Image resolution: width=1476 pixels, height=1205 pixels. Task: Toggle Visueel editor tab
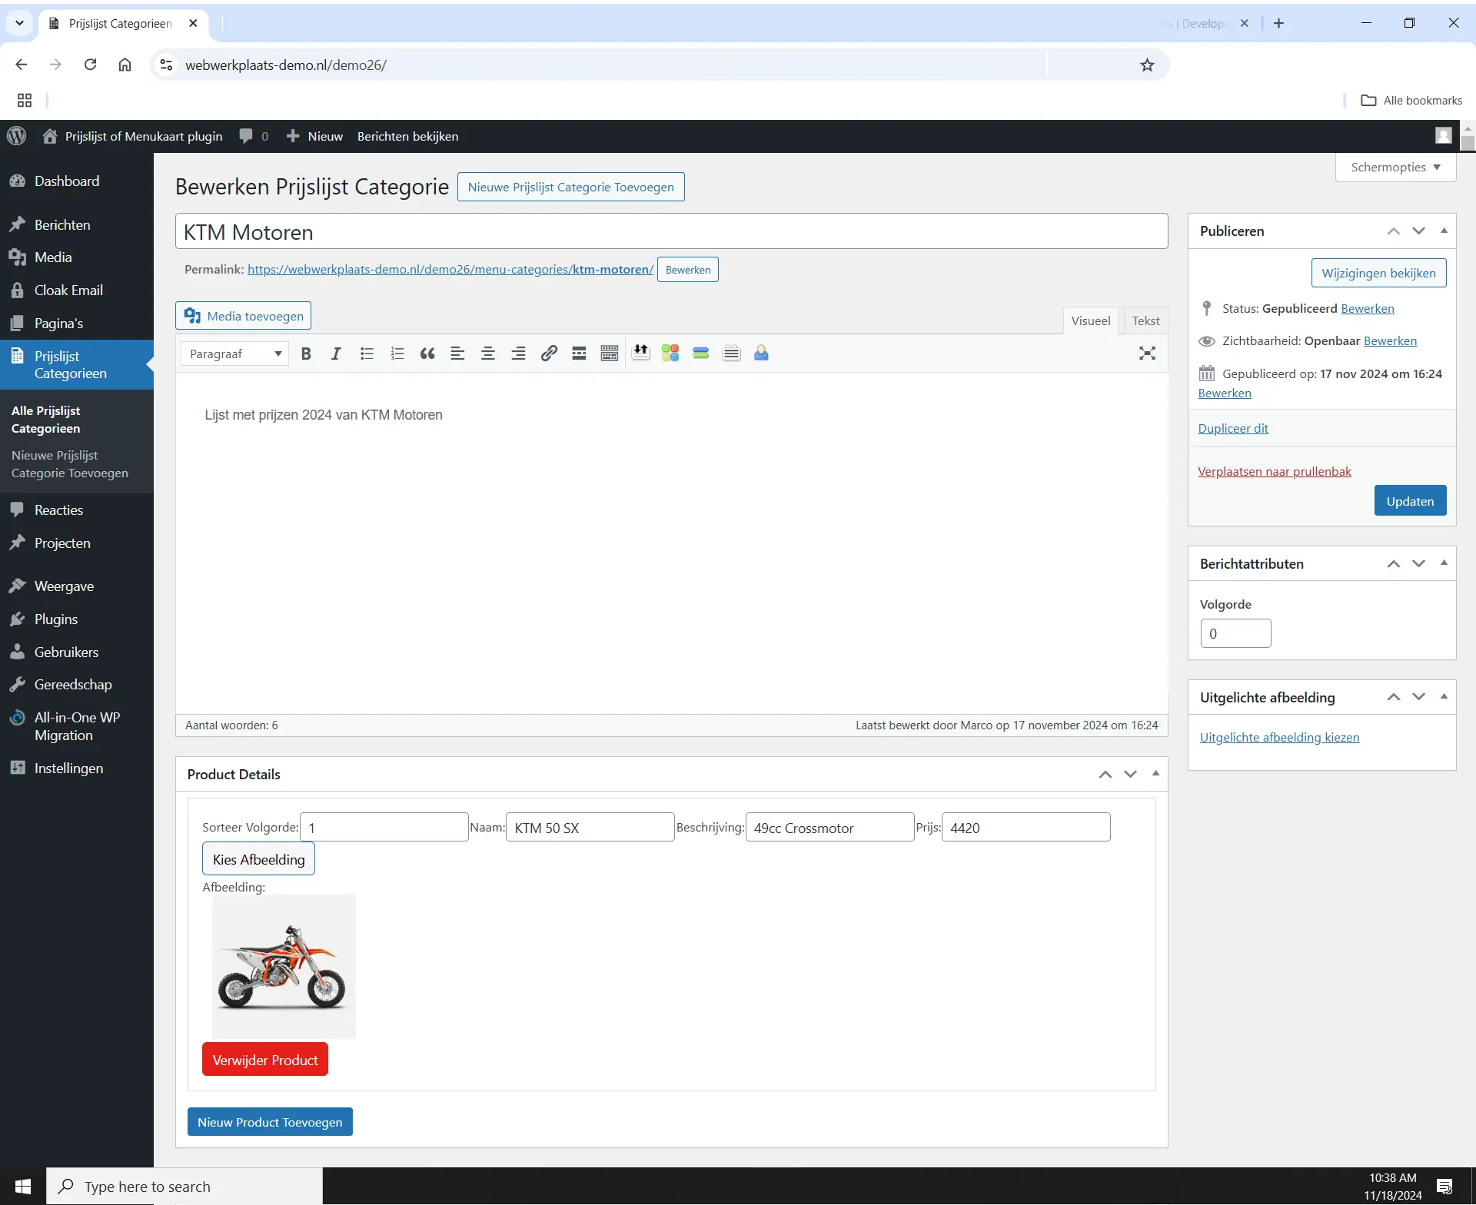1091,320
